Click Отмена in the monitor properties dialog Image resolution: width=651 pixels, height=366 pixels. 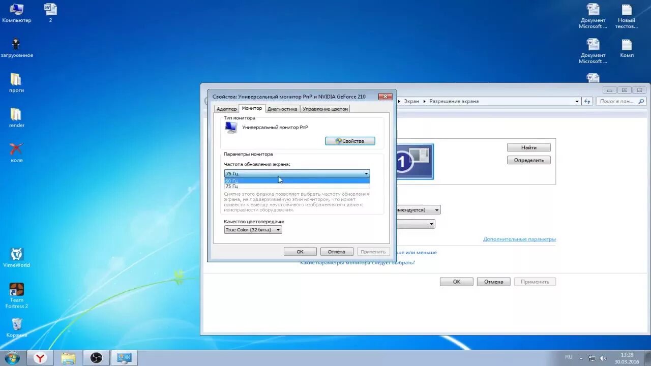pyautogui.click(x=337, y=252)
